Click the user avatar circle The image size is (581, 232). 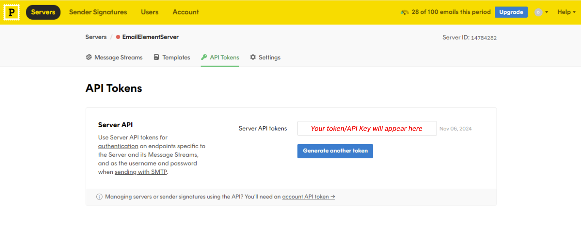(538, 12)
